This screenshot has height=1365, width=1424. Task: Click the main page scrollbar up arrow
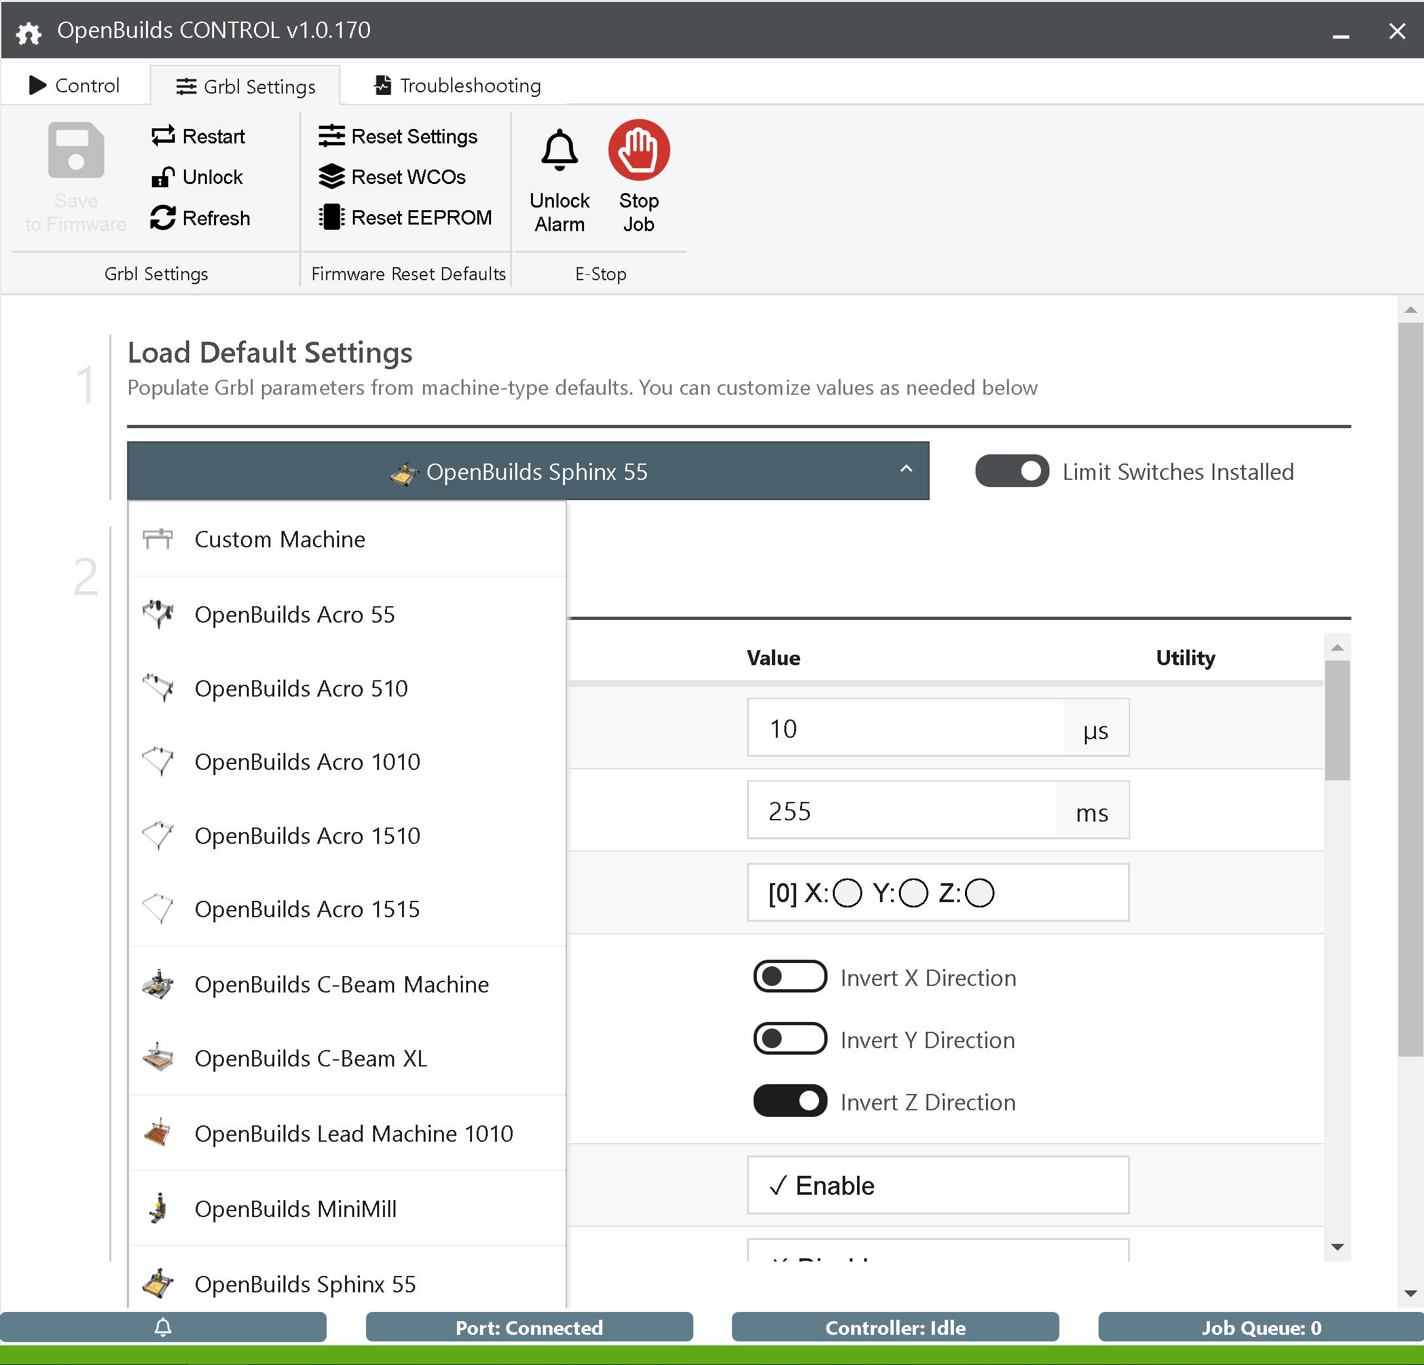[x=1410, y=310]
